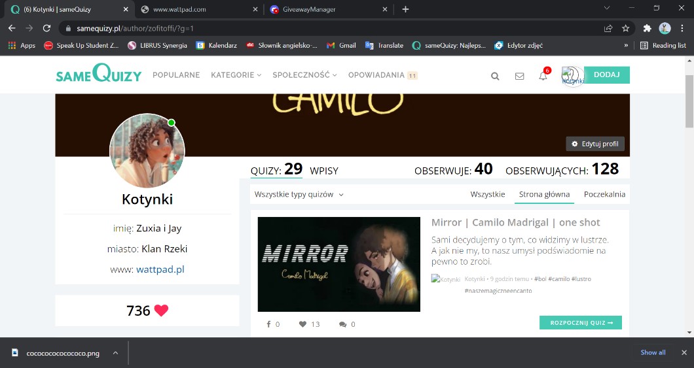Open the Chrome extensions puzzle icon
Image resolution: width=694 pixels, height=368 pixels.
coord(647,28)
